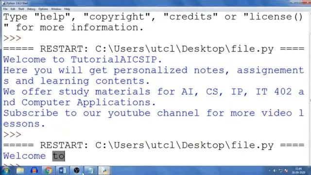The width and height of the screenshot is (311, 175).
Task: Click the prompt below the "essons." line
Action: click(12, 135)
